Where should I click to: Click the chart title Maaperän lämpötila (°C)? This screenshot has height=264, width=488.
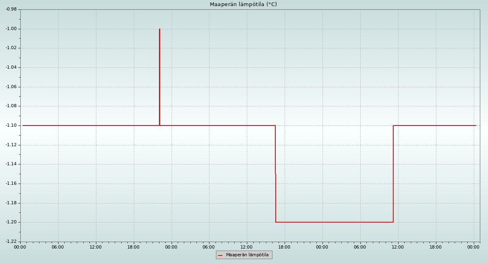tap(243, 4)
